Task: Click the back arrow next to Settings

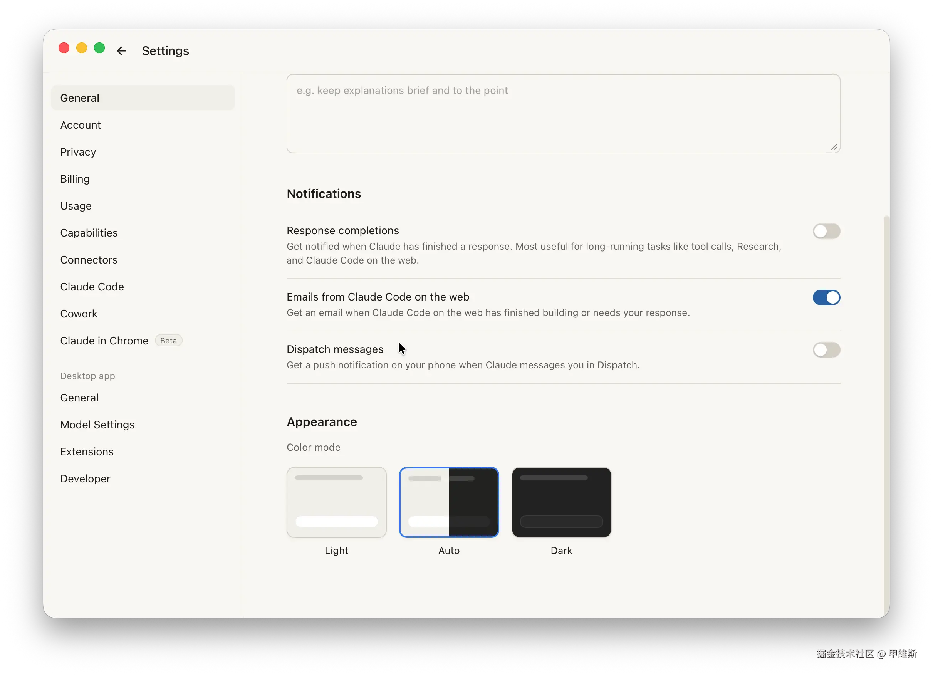Action: [x=121, y=51]
